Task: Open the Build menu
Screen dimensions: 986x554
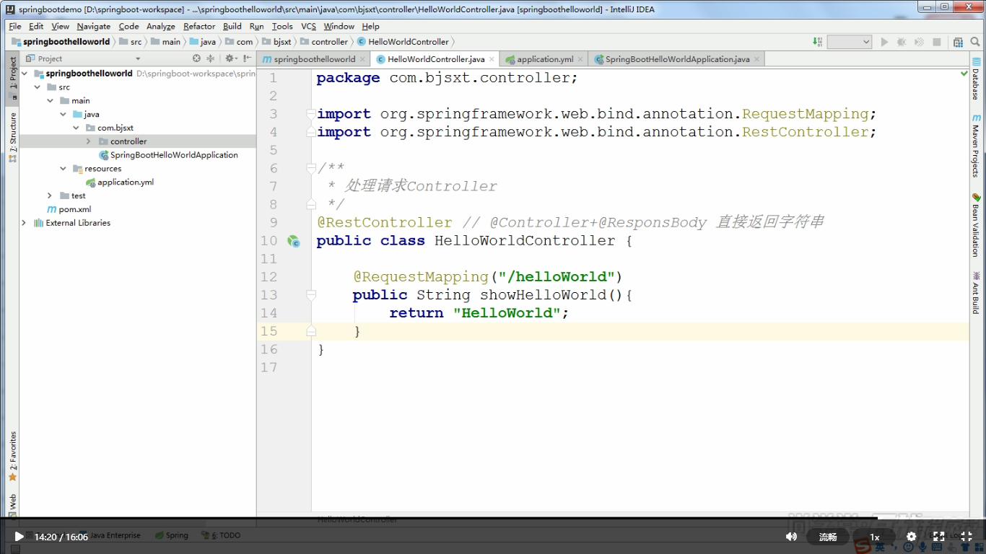Action: pos(232,26)
